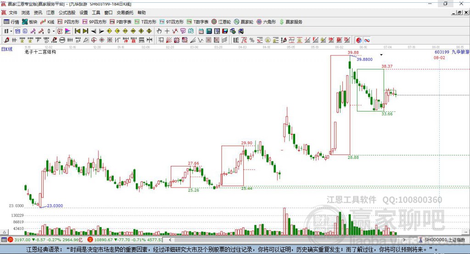470x254 pixels.
Task: Launch the 江恩轮 Gann wheel
Action: point(221,22)
